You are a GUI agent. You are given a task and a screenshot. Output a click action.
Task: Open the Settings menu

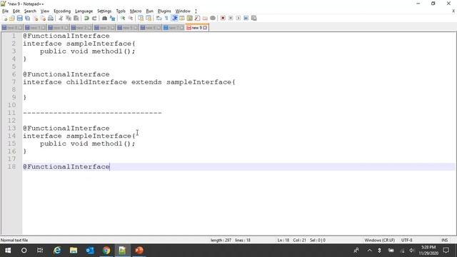click(x=104, y=11)
